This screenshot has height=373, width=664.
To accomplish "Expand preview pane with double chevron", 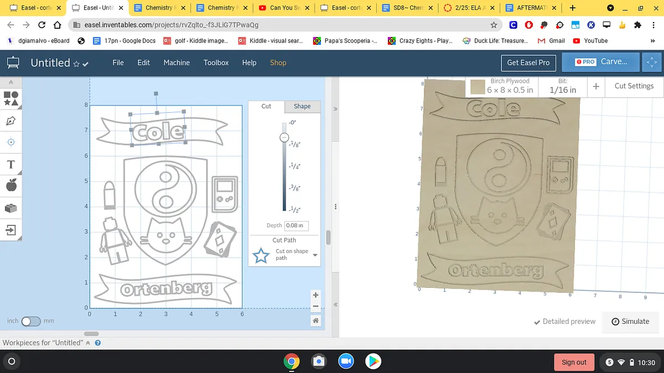I will tap(335, 305).
